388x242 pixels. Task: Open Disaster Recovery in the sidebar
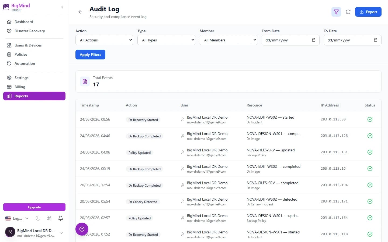coord(34,31)
